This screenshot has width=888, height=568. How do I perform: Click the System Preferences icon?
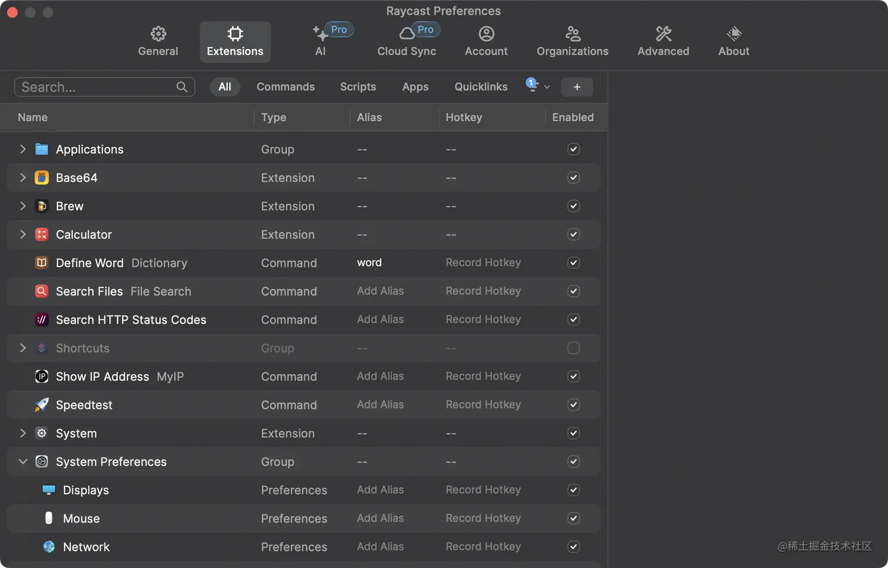tap(42, 461)
